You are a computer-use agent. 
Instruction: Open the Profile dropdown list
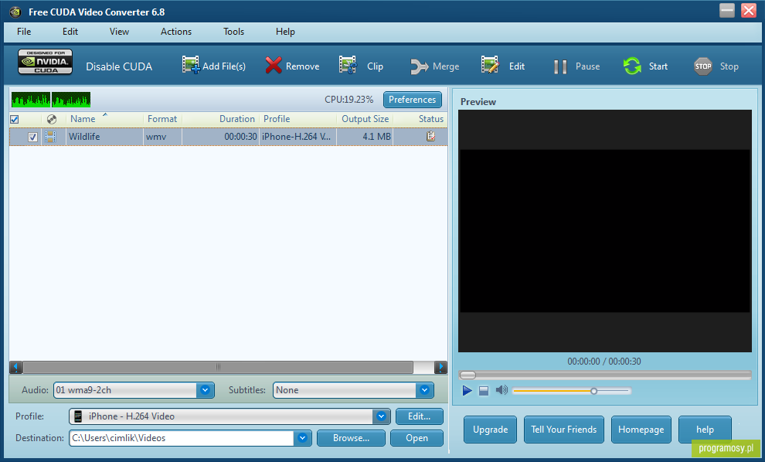(381, 416)
